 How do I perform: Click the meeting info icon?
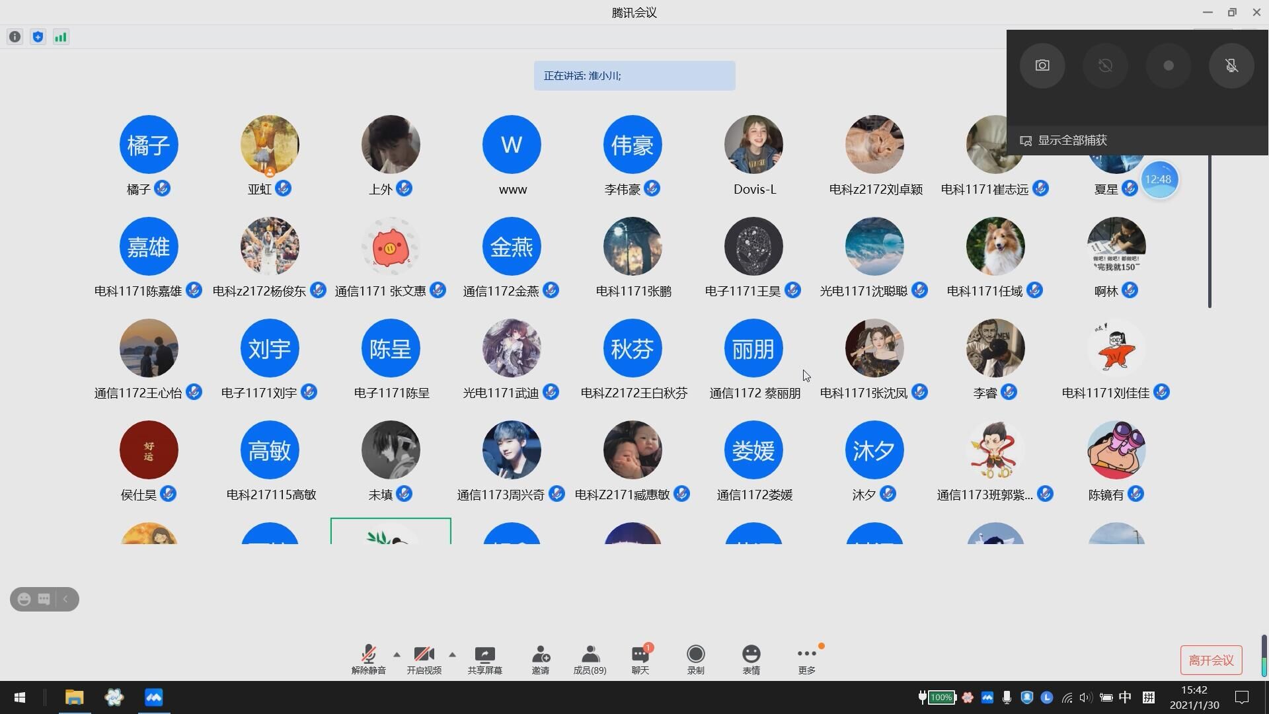tap(15, 37)
